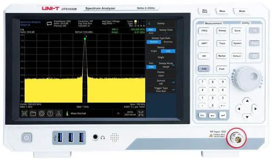Select the green marker 1 diamond on the peak
The image size is (272, 161).
tap(85, 39)
